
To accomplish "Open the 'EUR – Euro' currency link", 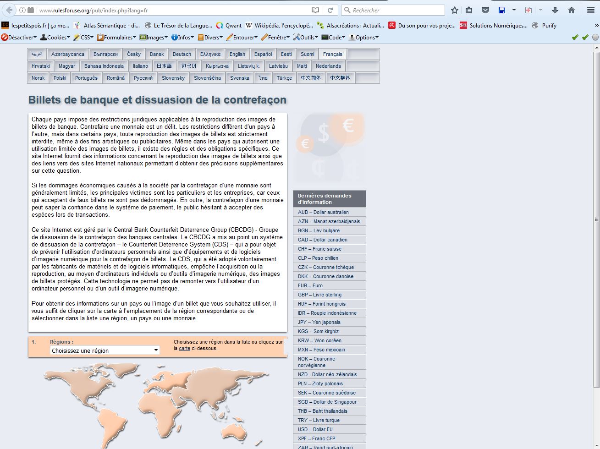I will coord(310,285).
